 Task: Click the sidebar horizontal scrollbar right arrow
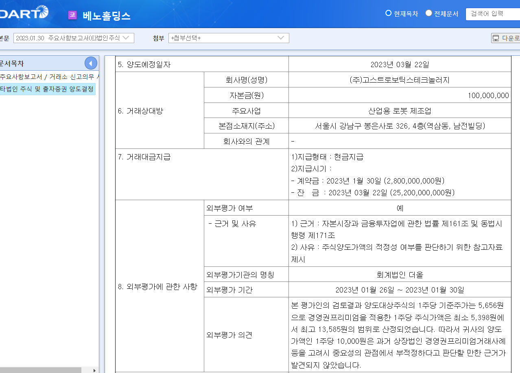click(x=94, y=370)
